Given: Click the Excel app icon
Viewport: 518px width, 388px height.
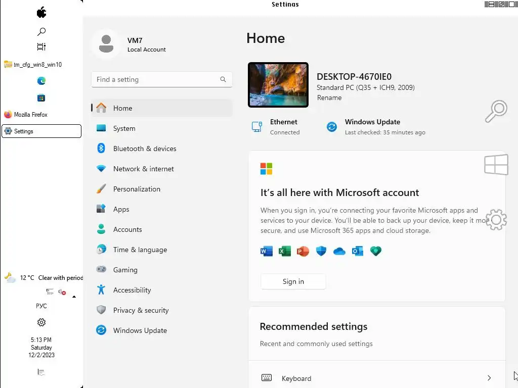Looking at the screenshot, I should (285, 251).
